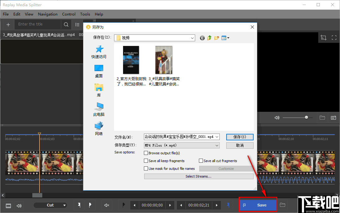Click the Select Streams button
Viewport: 340px width, 213px height.
pos(199,176)
